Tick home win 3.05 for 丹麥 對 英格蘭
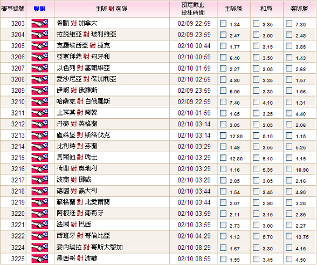This screenshot has height=265, width=317. tap(223, 124)
